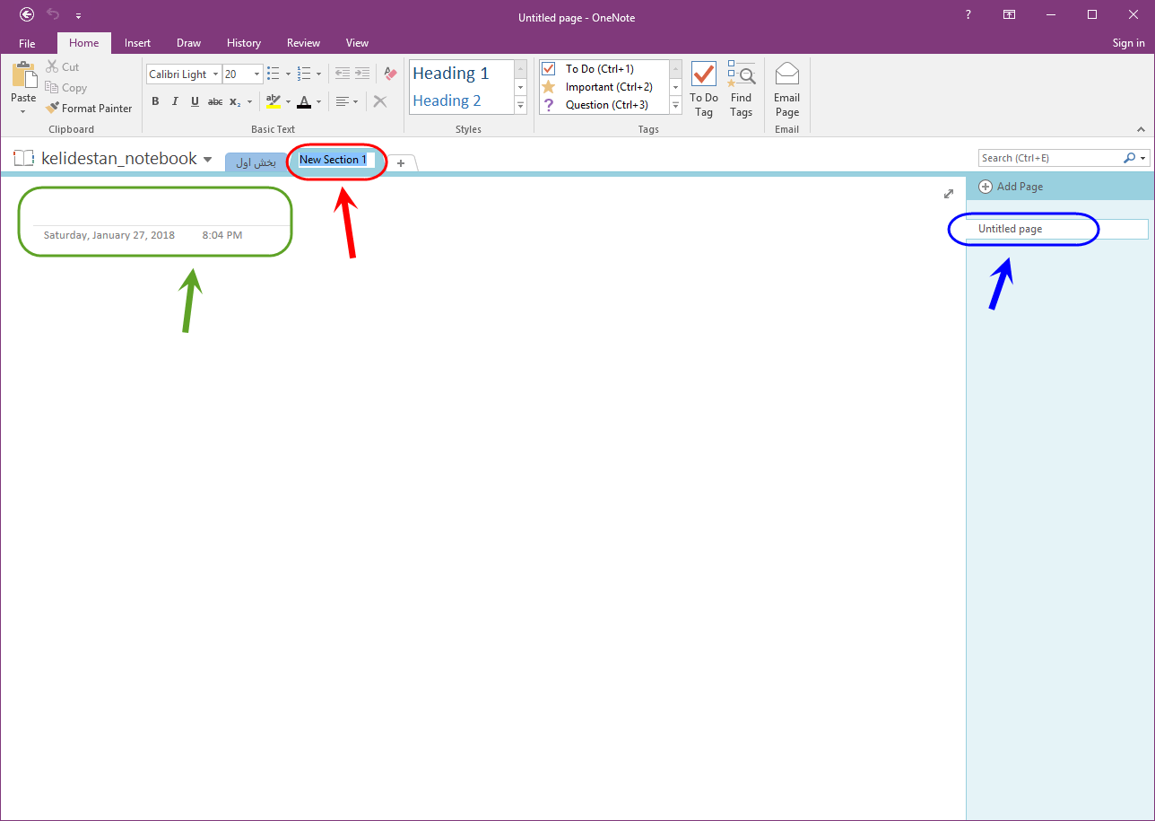Open Help with the question mark

point(968,14)
